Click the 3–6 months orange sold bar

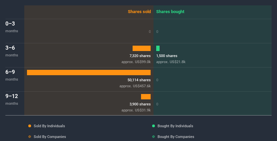click(142, 48)
